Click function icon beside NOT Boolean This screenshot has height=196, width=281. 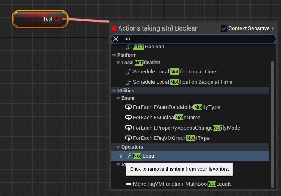click(129, 47)
